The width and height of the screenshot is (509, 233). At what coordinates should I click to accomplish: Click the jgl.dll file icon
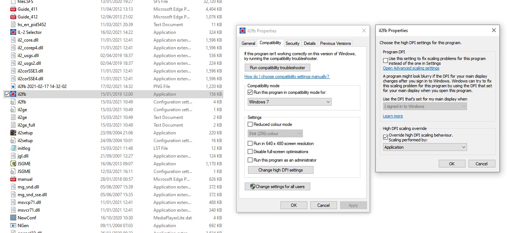point(13,156)
